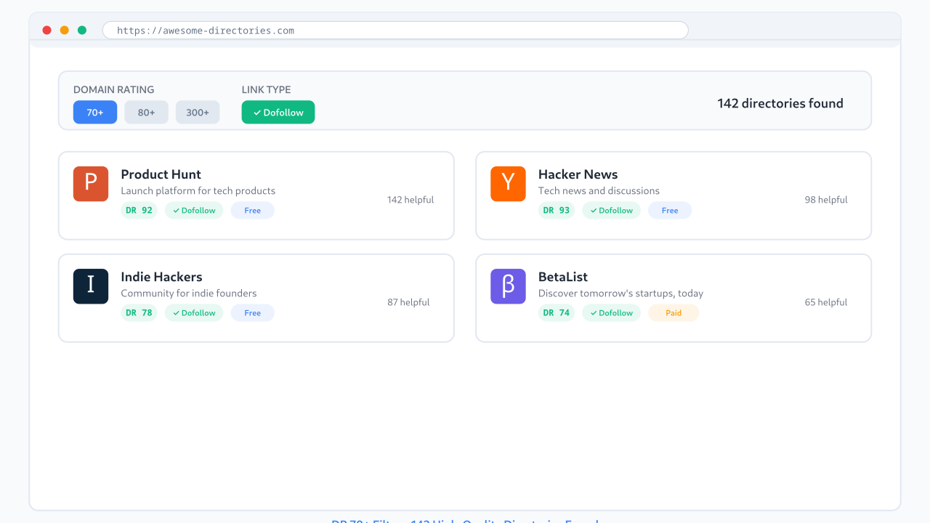Image resolution: width=930 pixels, height=523 pixels.
Task: Toggle the Dofollow badge on Product Hunt
Action: 194,210
